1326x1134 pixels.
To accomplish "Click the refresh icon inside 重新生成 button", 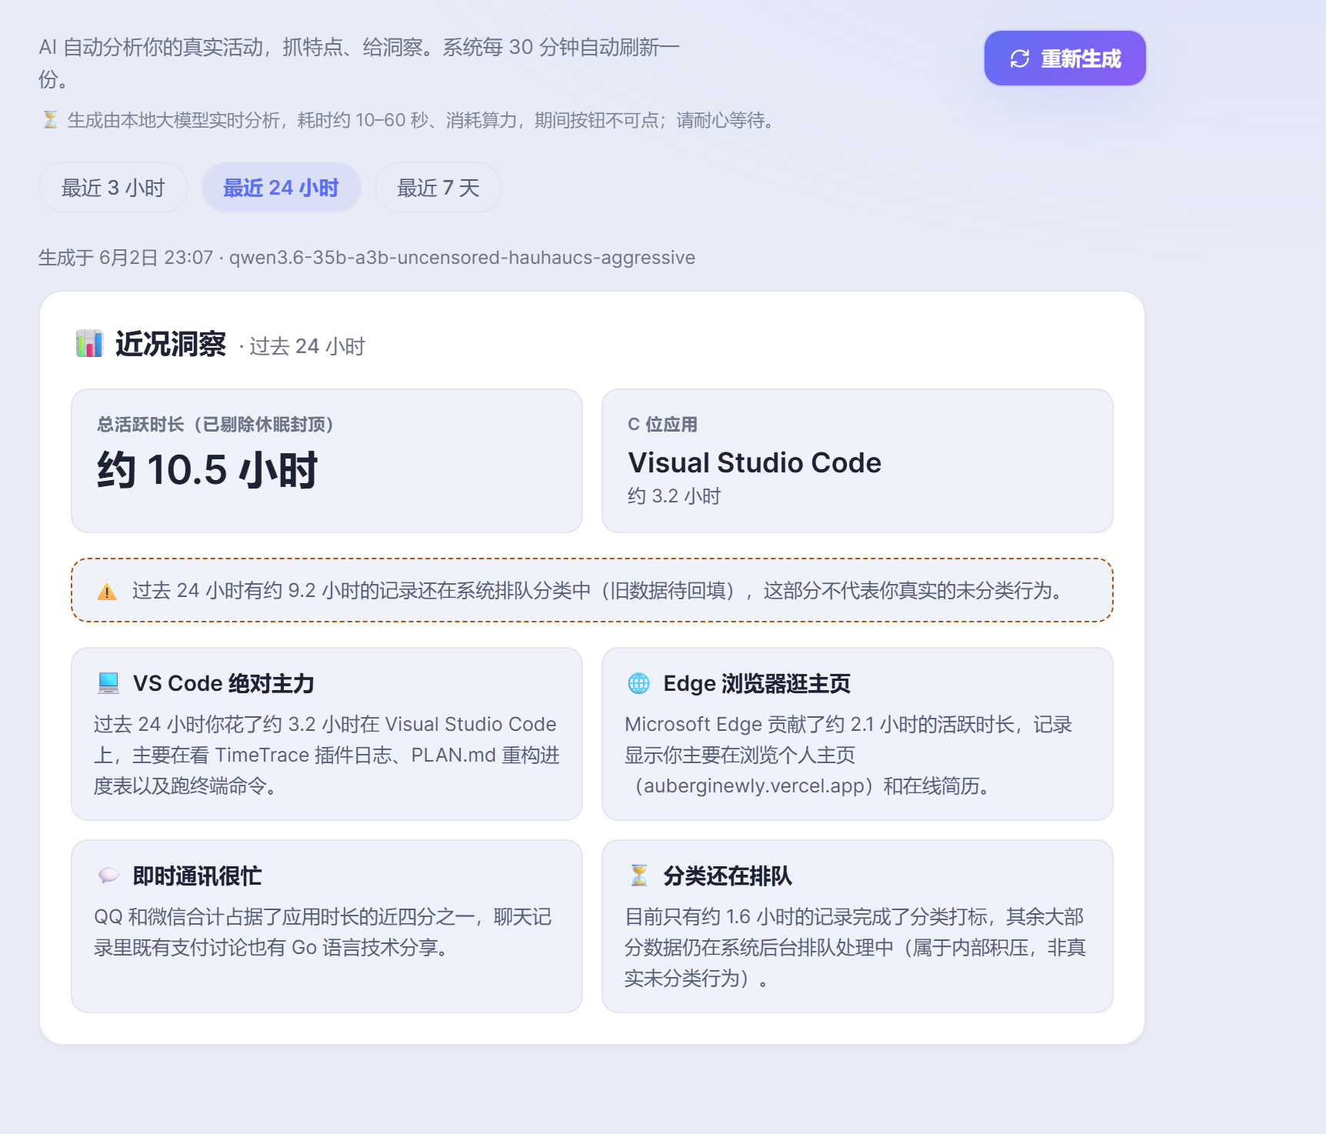I will point(1020,59).
